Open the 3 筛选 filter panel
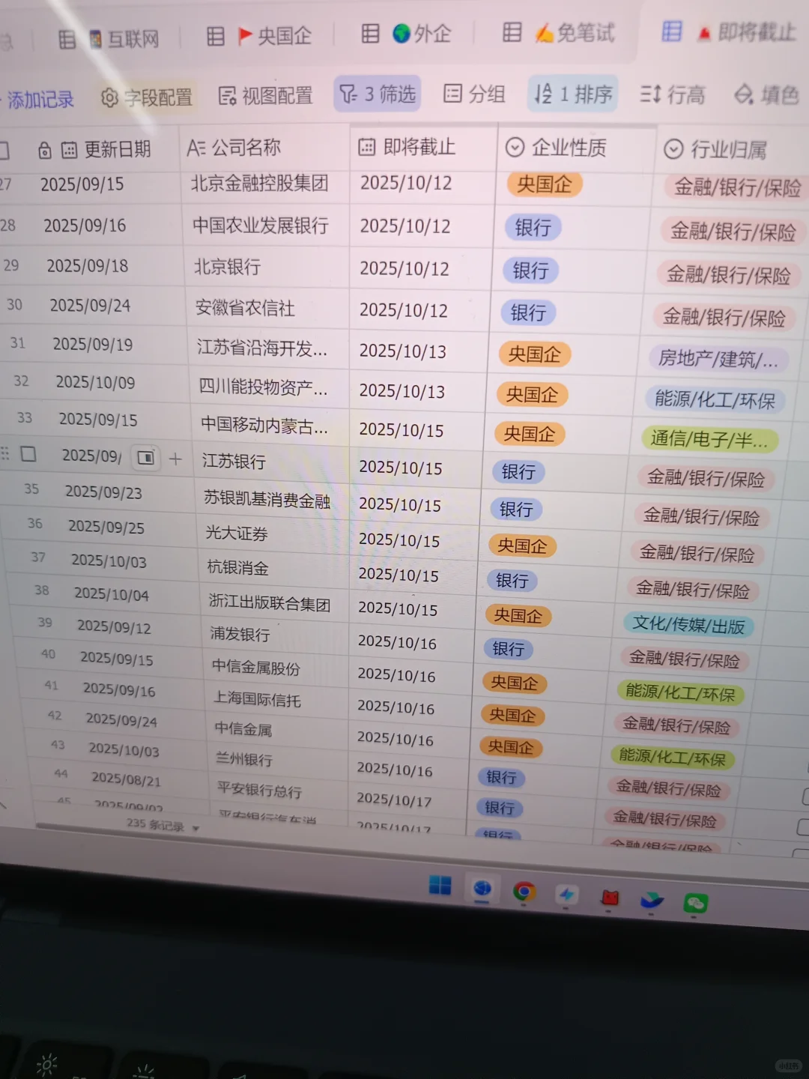 point(377,93)
